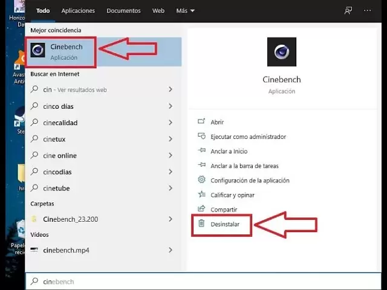Select the Documentos tab
The height and width of the screenshot is (290, 387).
123,11
